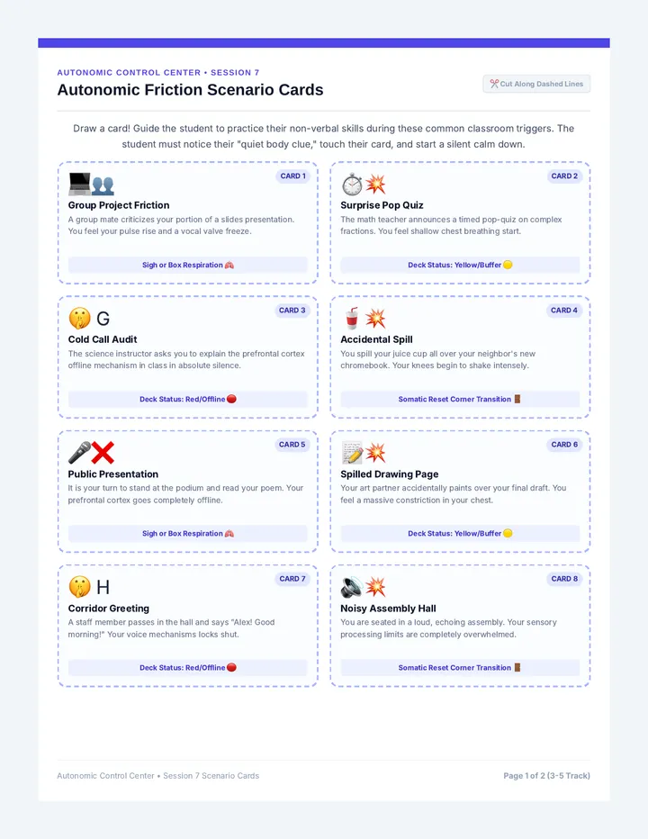Click the collision burst icon on Card 8

375,587
